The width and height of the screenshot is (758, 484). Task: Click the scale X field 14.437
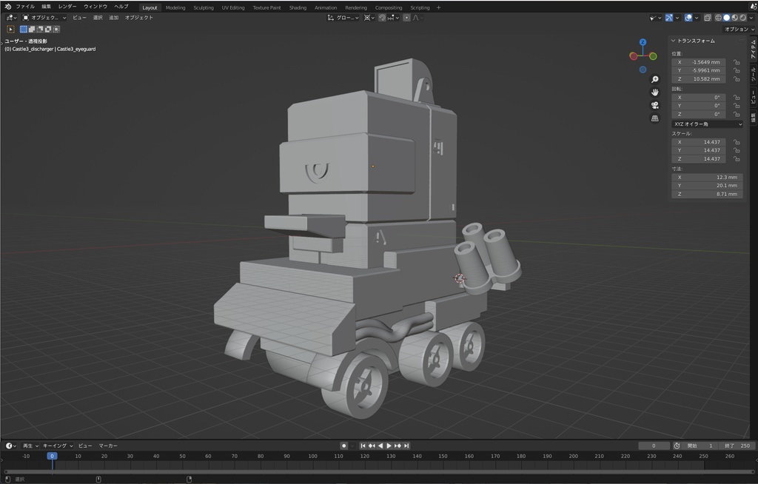pos(699,142)
